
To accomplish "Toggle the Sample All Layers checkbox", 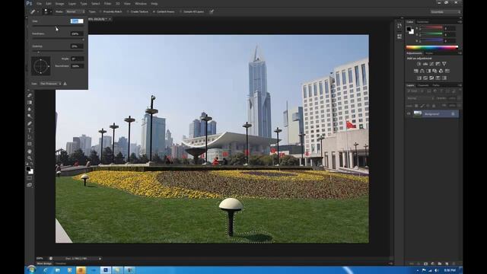I will (x=181, y=12).
